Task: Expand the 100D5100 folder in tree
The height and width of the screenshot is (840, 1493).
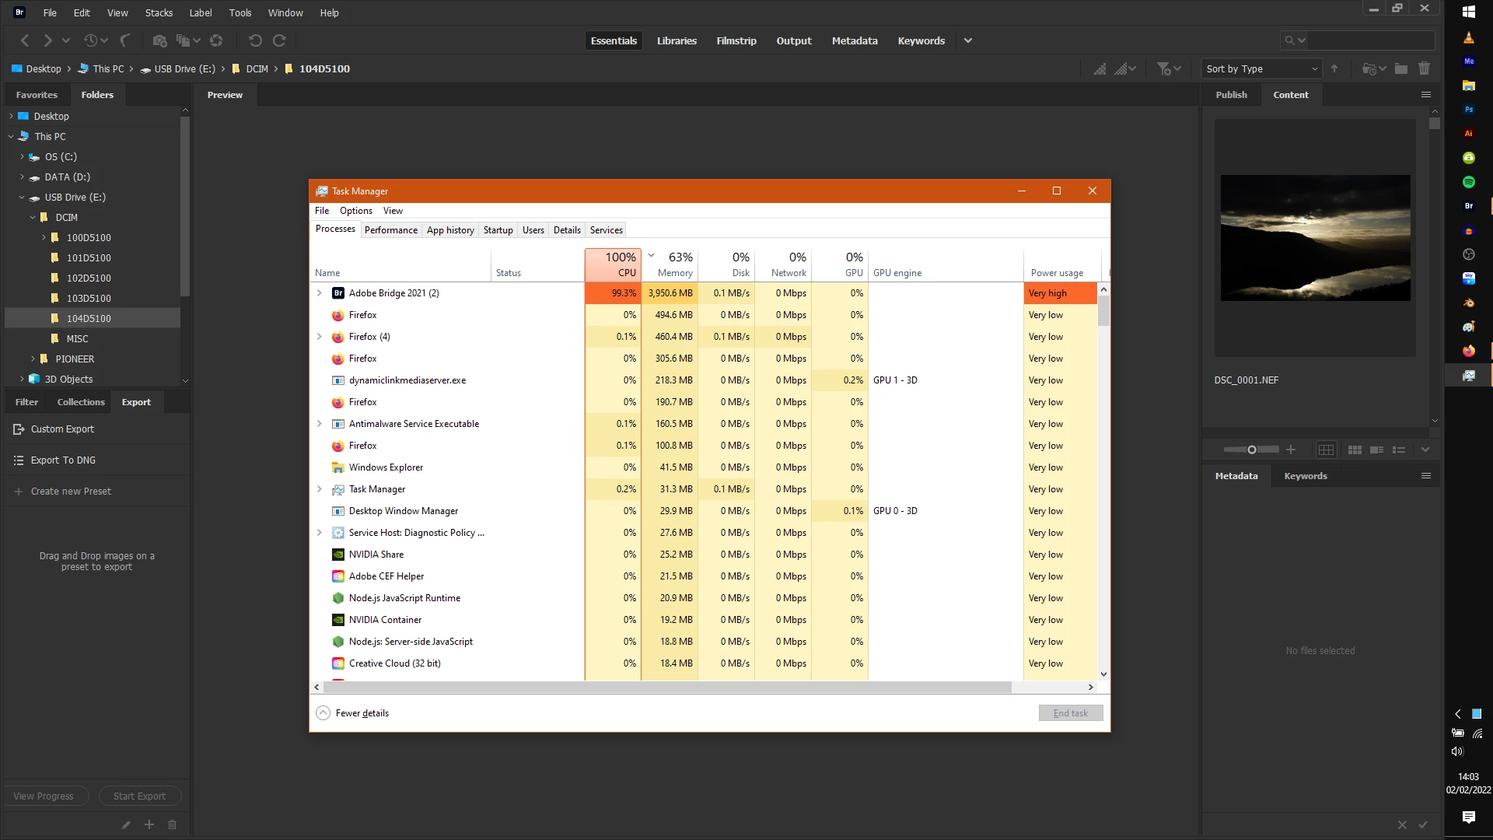Action: point(44,238)
